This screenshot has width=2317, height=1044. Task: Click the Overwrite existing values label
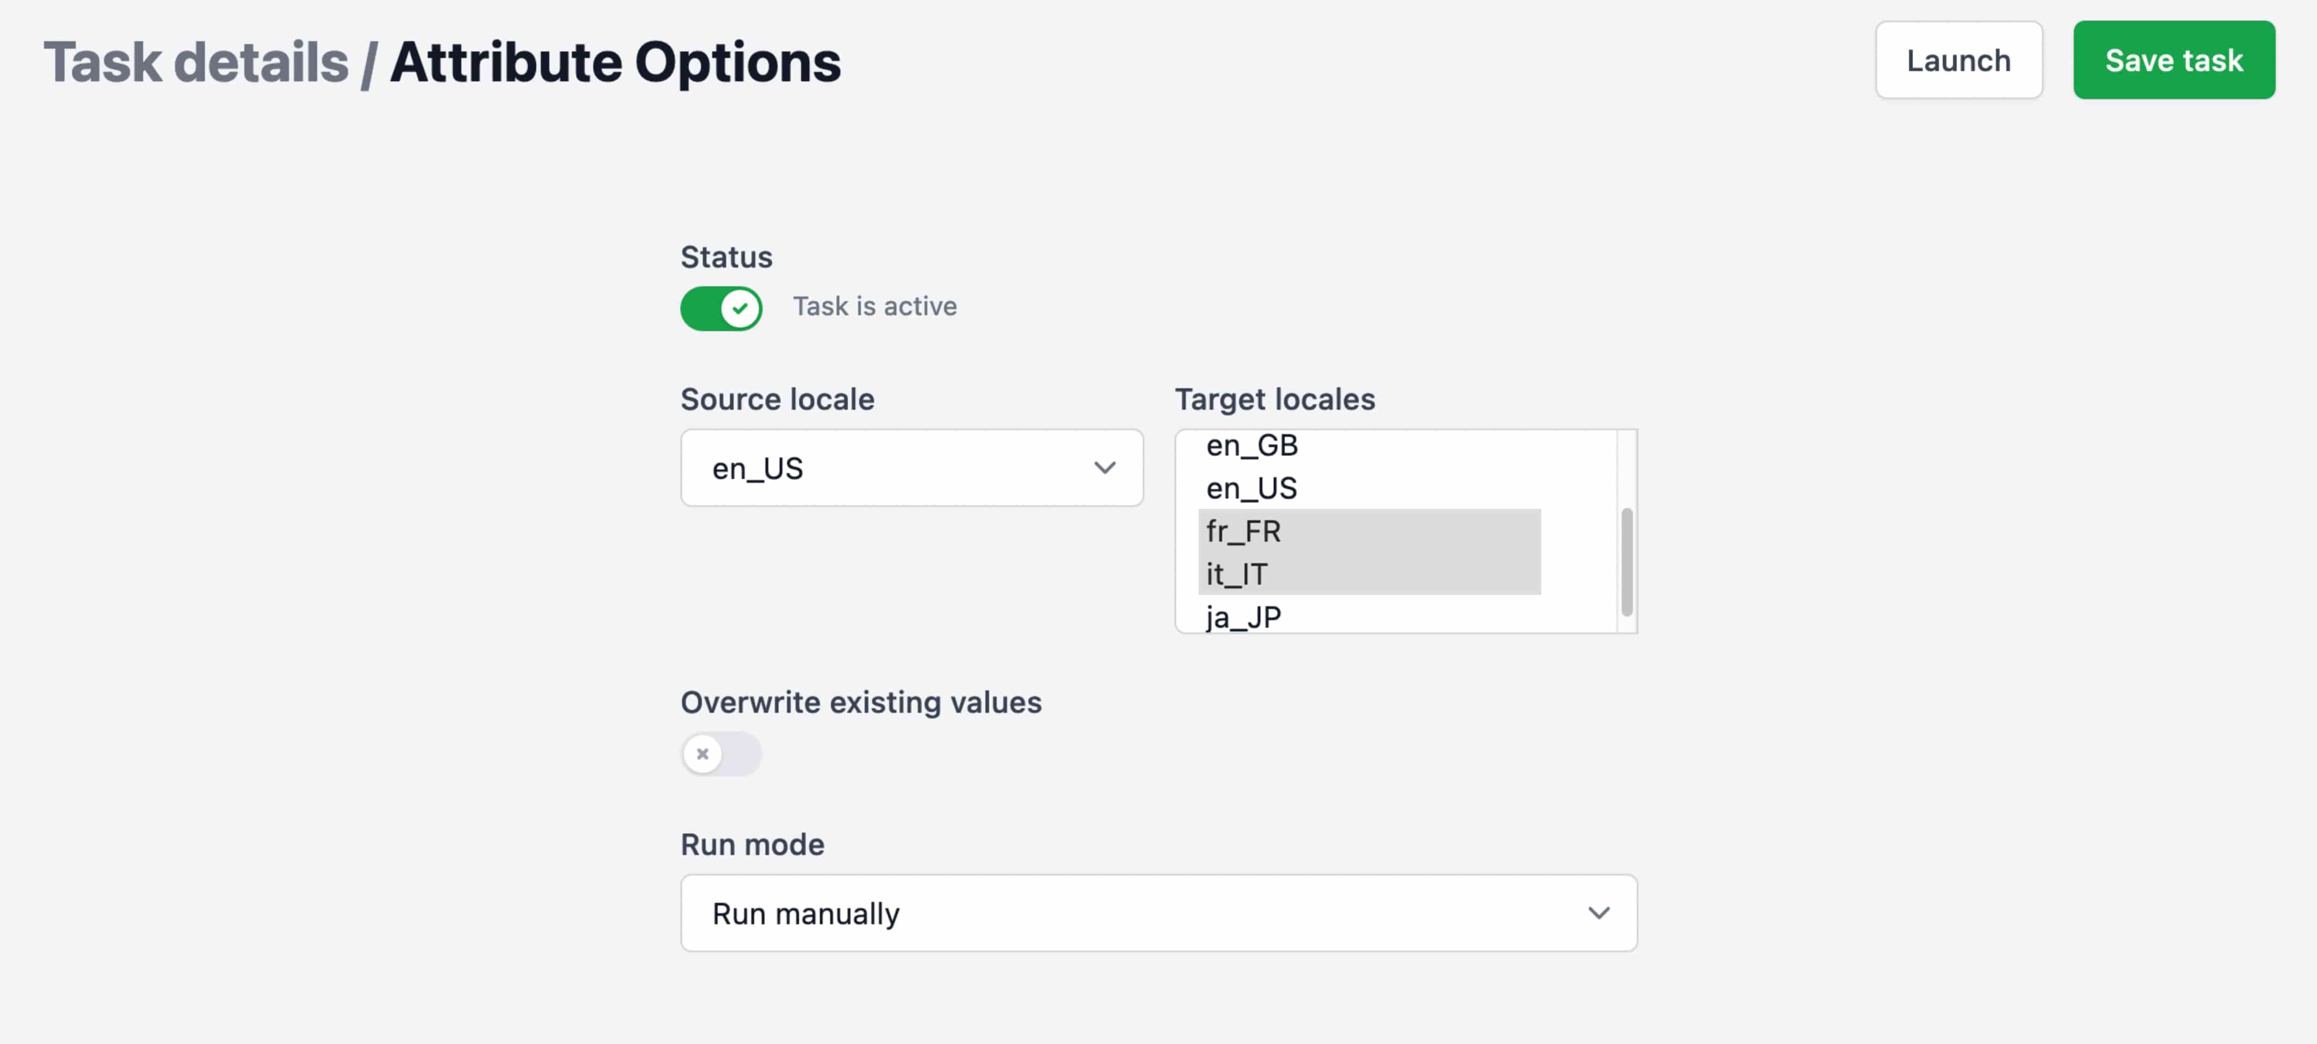860,702
